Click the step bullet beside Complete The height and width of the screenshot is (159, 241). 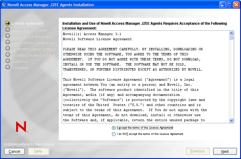[x=8, y=67]
